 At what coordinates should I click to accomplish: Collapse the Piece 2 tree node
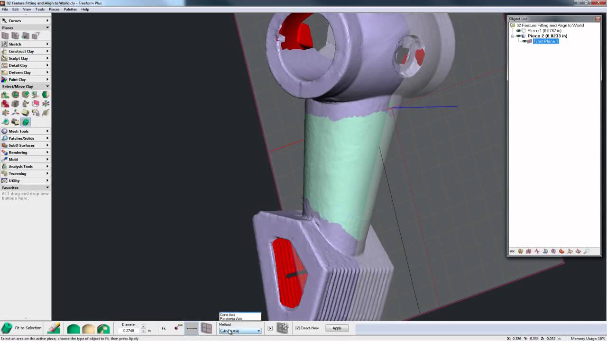(x=512, y=36)
